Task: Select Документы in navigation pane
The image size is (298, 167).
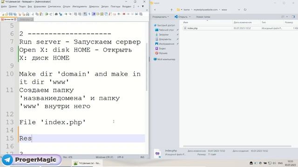Action: point(163,39)
